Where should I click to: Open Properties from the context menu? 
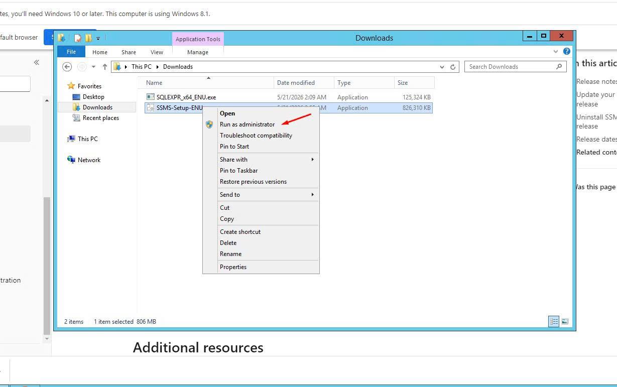(x=233, y=267)
